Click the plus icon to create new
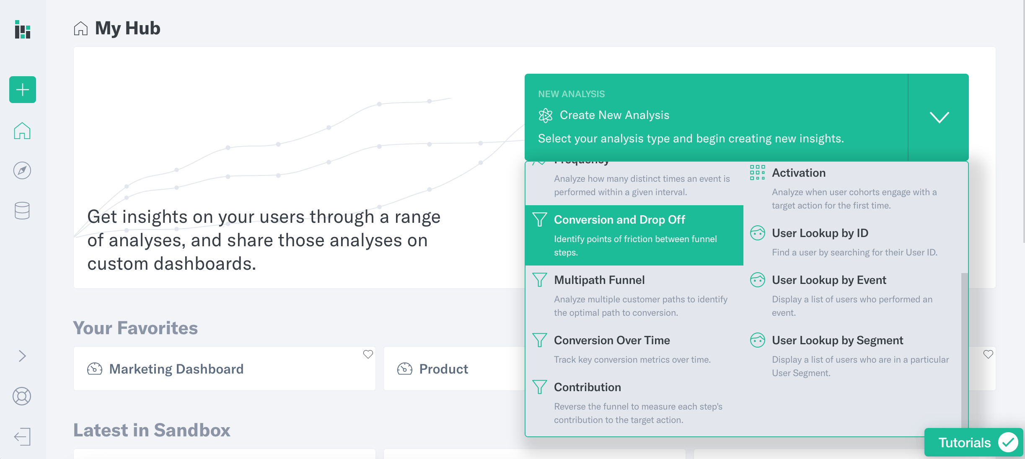Screen dimensions: 1025x459 tap(23, 90)
